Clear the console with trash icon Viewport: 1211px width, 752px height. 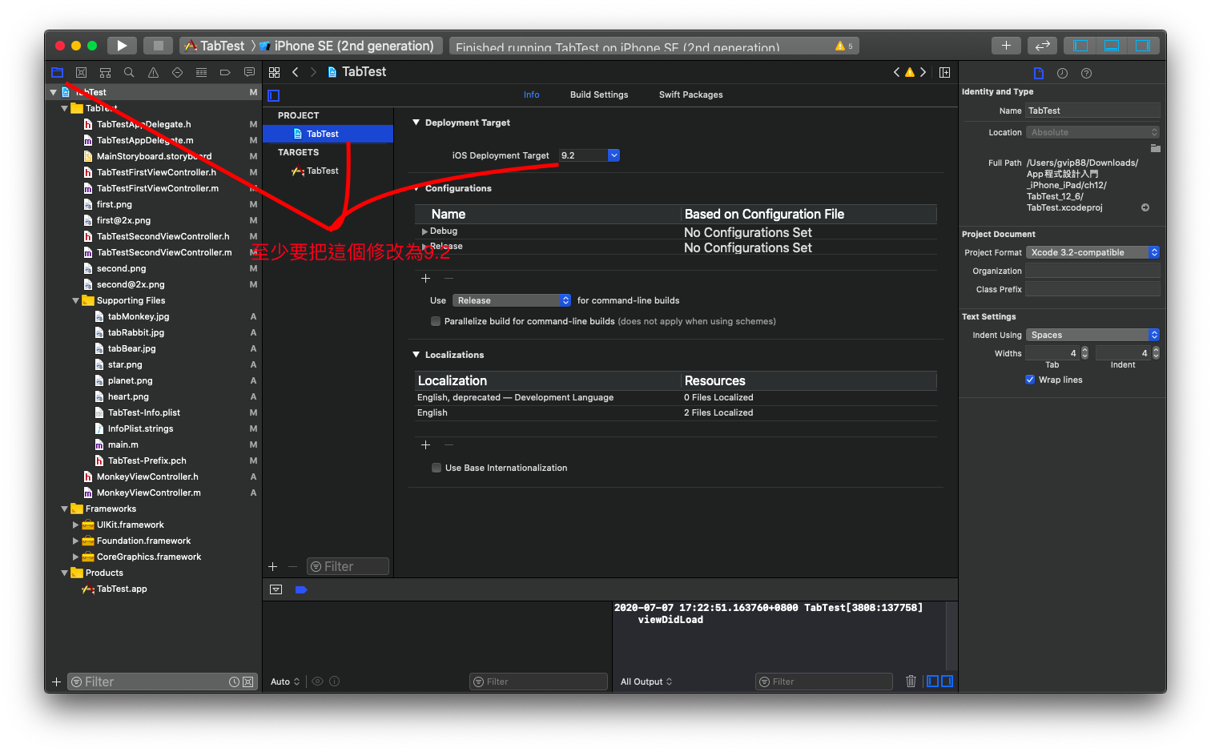pos(911,682)
